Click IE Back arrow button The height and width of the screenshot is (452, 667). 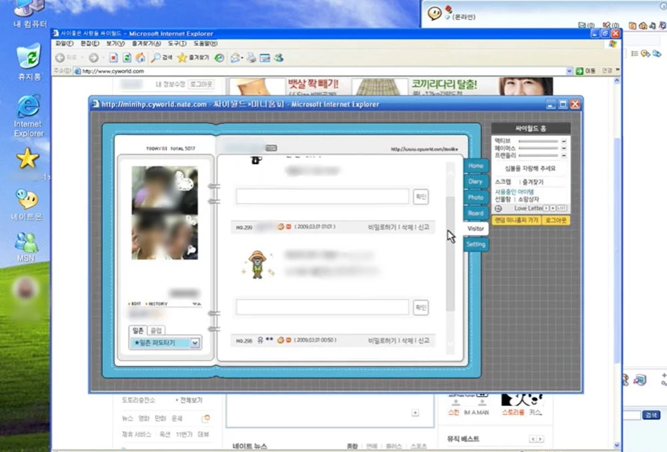[60, 58]
